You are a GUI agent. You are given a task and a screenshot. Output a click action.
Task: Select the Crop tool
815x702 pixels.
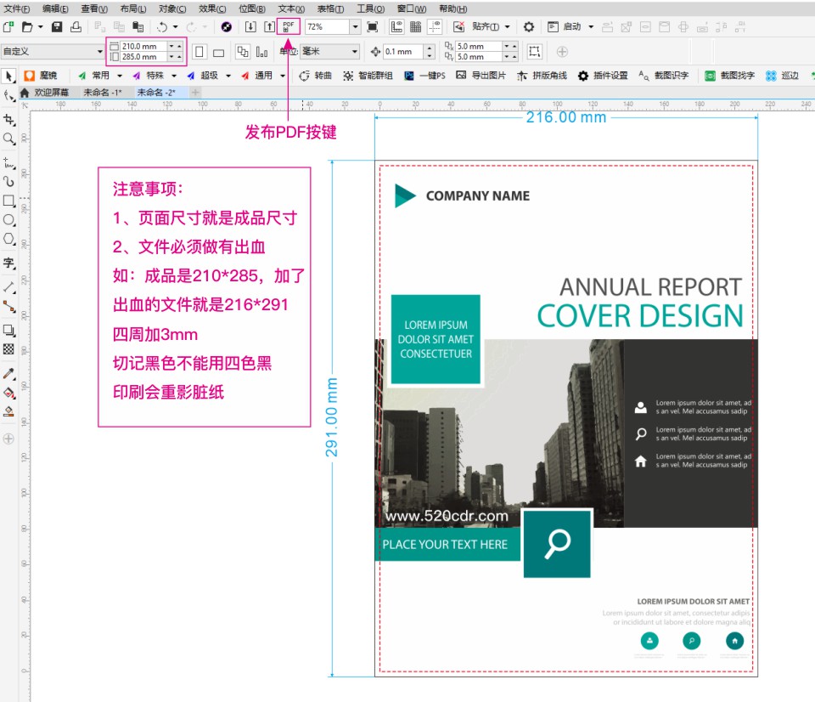pos(8,120)
